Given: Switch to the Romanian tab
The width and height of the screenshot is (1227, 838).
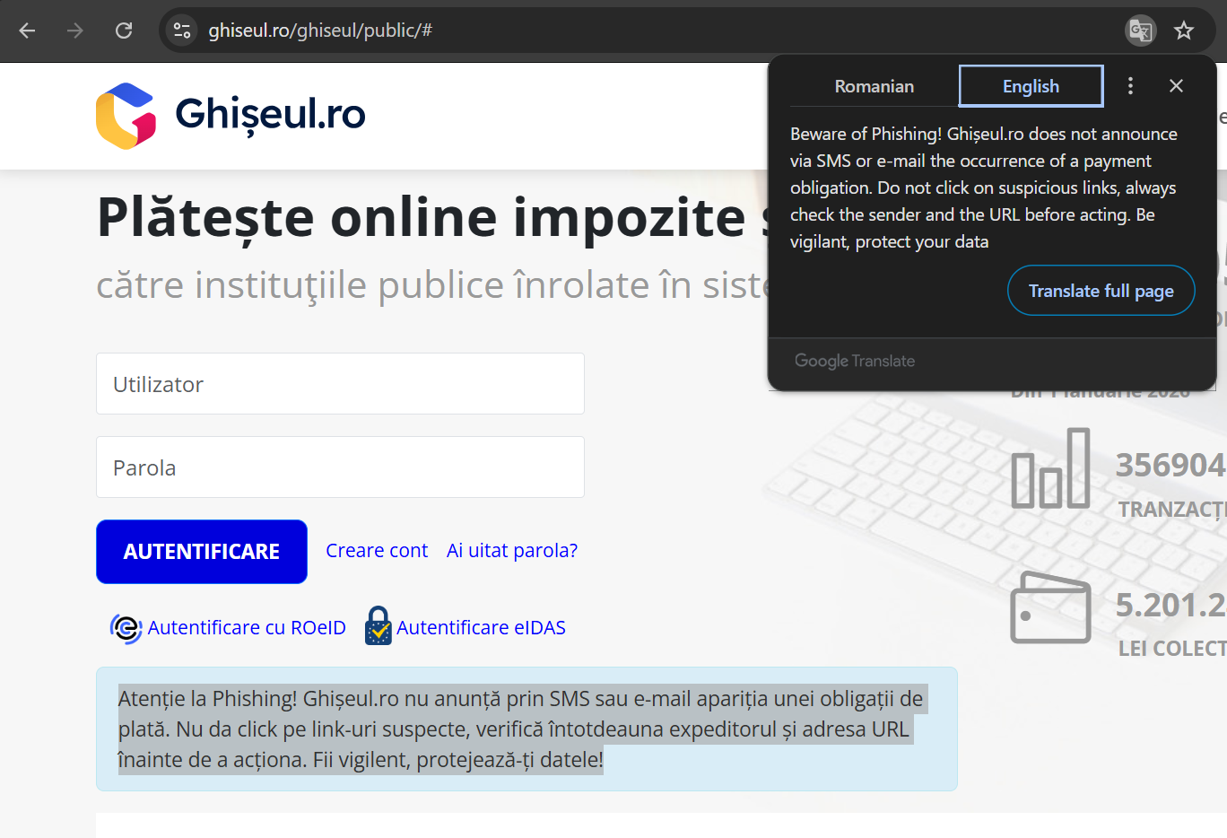Looking at the screenshot, I should [874, 86].
